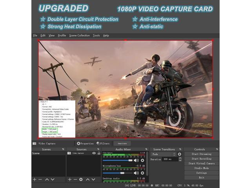Undock the Sources panel

(98, 149)
